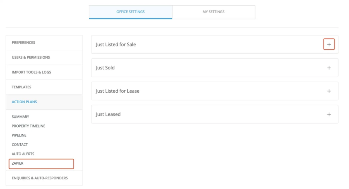Switch to the My Settings tab
Image resolution: width=349 pixels, height=189 pixels.
(213, 12)
